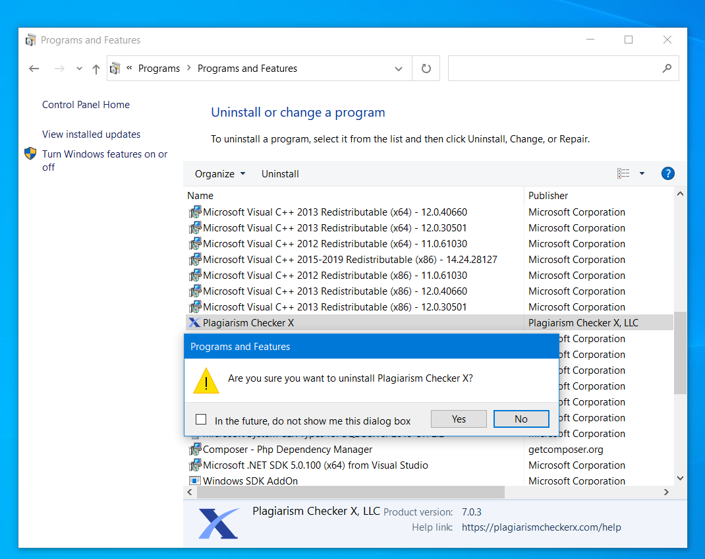The image size is (705, 559).
Task: Open the address bar location dropdown chevron
Action: (x=398, y=69)
